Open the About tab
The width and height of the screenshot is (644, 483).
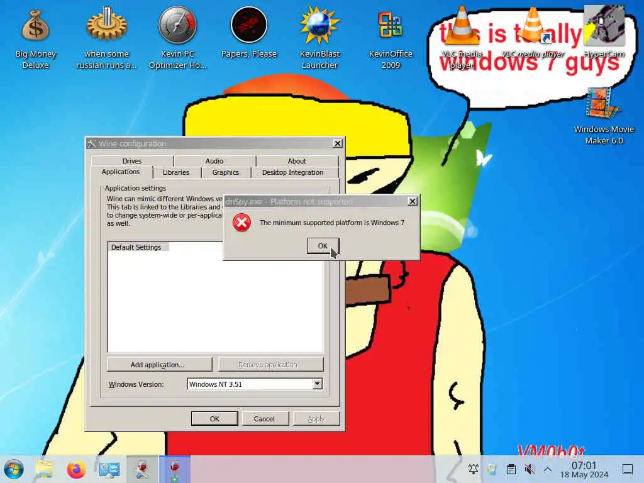pos(297,161)
